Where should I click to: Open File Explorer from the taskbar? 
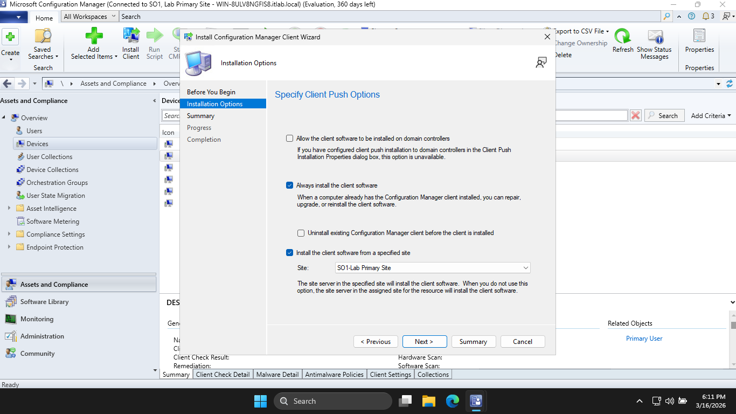coord(428,401)
